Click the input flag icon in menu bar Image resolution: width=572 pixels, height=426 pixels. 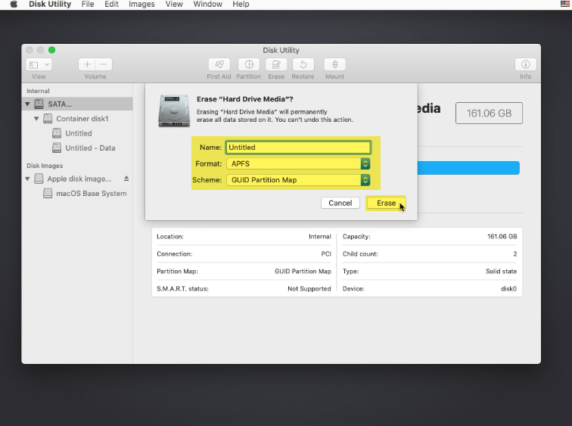pos(565,4)
